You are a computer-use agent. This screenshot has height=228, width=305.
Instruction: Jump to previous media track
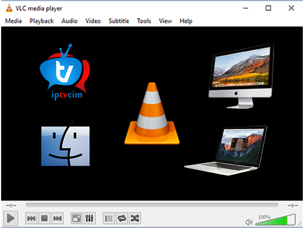point(31,218)
